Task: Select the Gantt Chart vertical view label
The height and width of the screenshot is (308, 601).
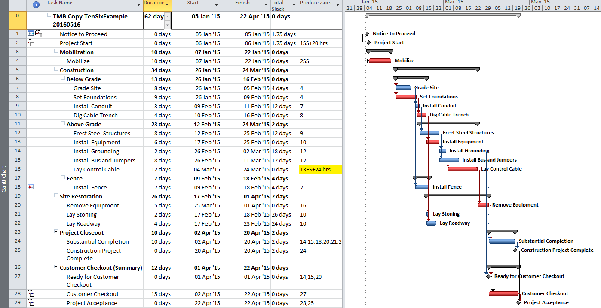Action: tap(4, 178)
